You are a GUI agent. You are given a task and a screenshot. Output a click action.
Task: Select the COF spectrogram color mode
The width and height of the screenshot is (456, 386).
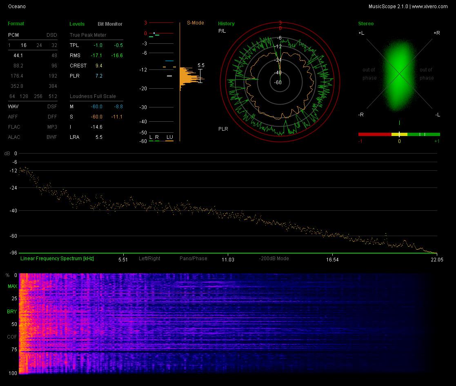tap(12, 337)
